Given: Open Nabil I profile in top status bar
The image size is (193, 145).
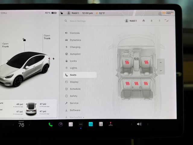Looking at the screenshot, I should [x=73, y=13].
